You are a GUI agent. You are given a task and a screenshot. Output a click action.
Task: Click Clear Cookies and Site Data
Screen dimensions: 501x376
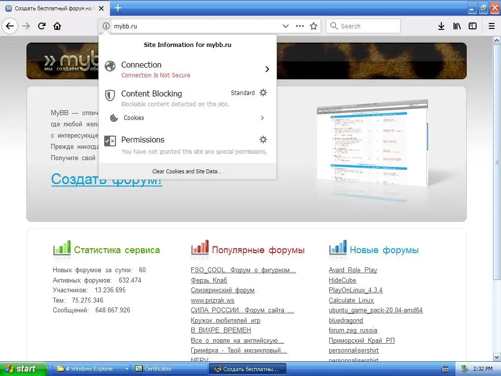pyautogui.click(x=187, y=171)
